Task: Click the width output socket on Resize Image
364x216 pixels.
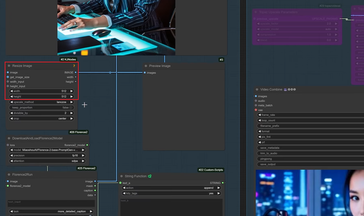Action: pyautogui.click(x=75, y=77)
